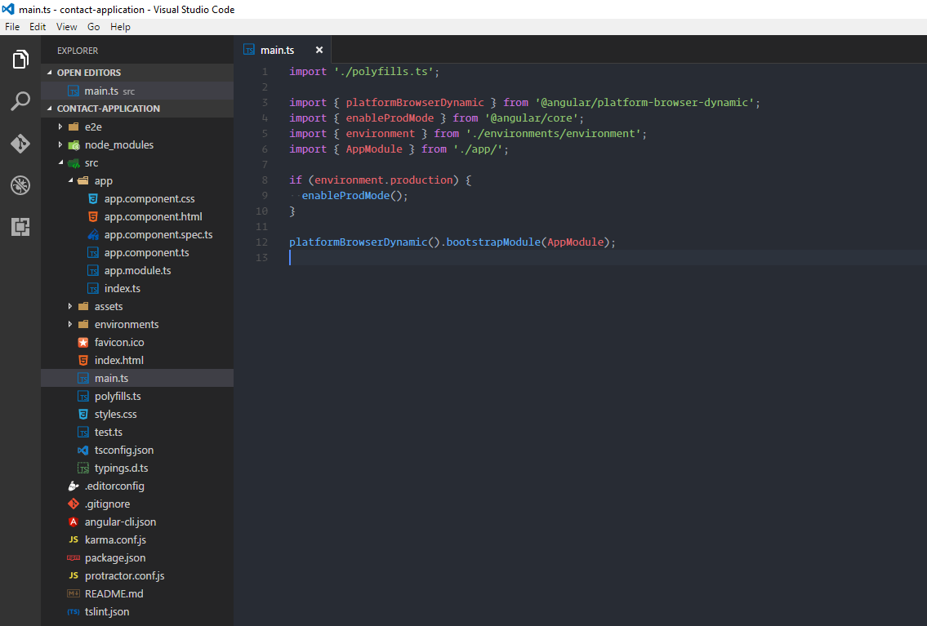Image resolution: width=927 pixels, height=626 pixels.
Task: Open favicon.ico in the src folder
Action: point(119,342)
